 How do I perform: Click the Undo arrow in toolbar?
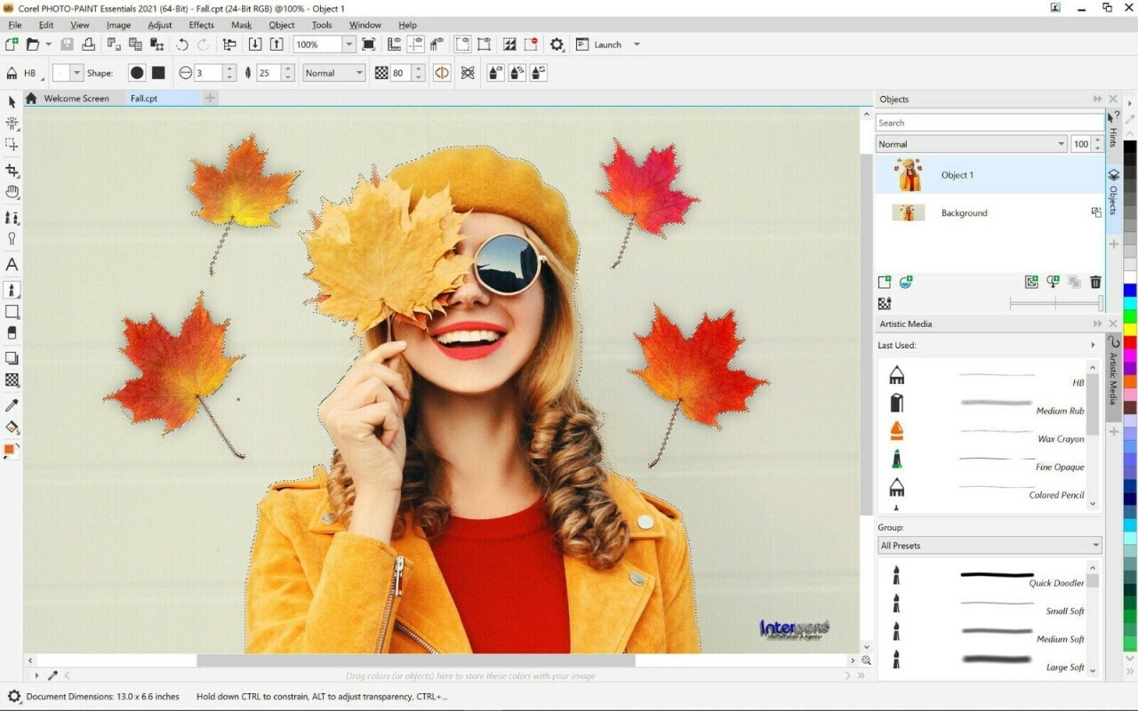(182, 44)
